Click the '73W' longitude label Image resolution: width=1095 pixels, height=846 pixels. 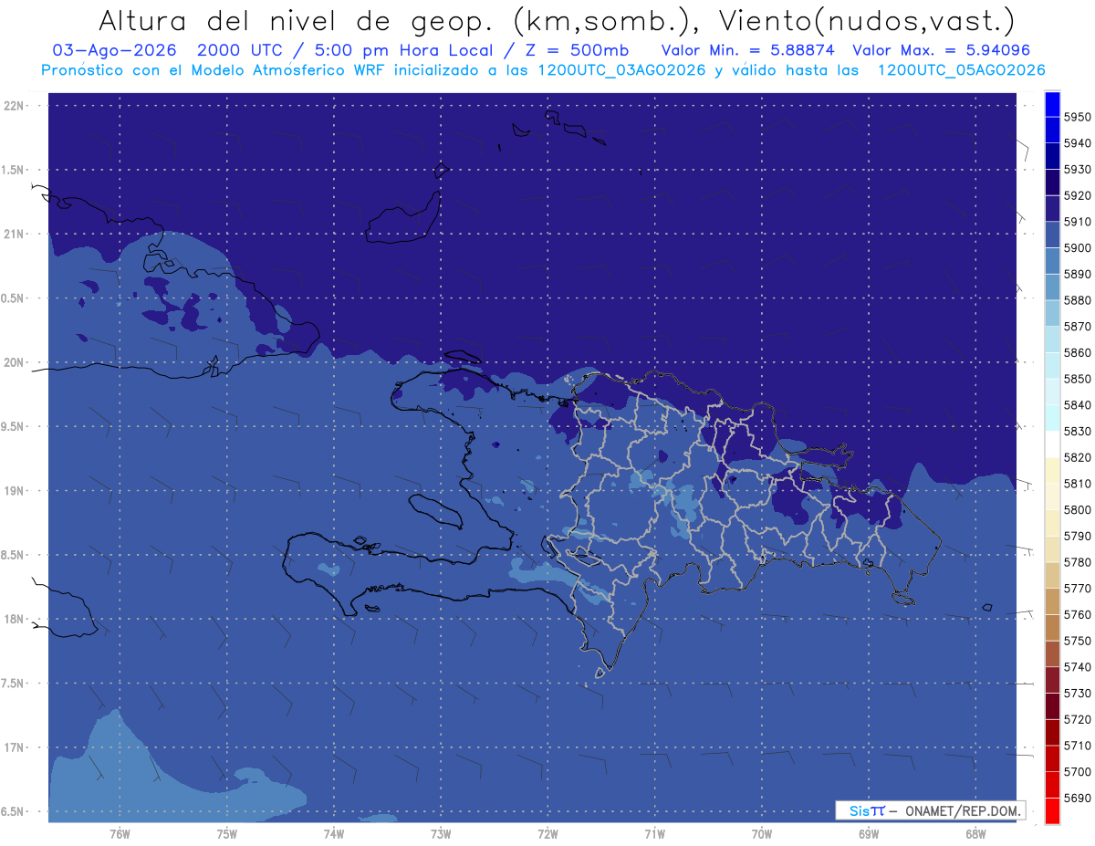(441, 833)
